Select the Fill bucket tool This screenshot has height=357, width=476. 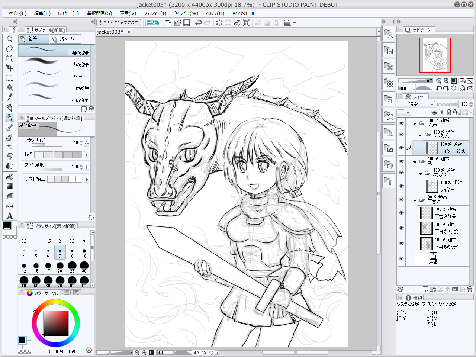click(10, 177)
